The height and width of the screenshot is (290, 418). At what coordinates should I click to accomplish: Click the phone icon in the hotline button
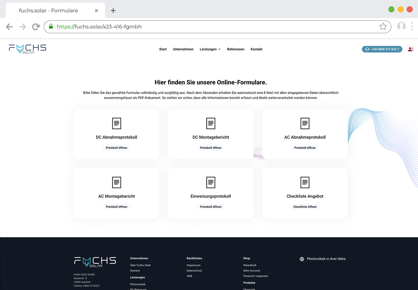367,49
